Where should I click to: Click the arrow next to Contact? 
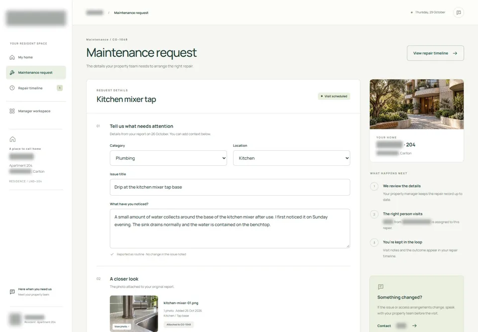(x=414, y=326)
